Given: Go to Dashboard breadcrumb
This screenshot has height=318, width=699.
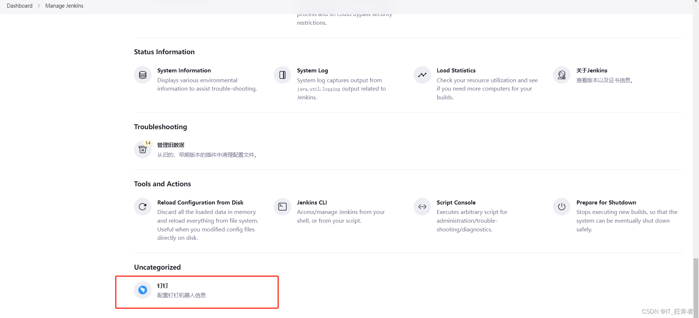Looking at the screenshot, I should (20, 6).
